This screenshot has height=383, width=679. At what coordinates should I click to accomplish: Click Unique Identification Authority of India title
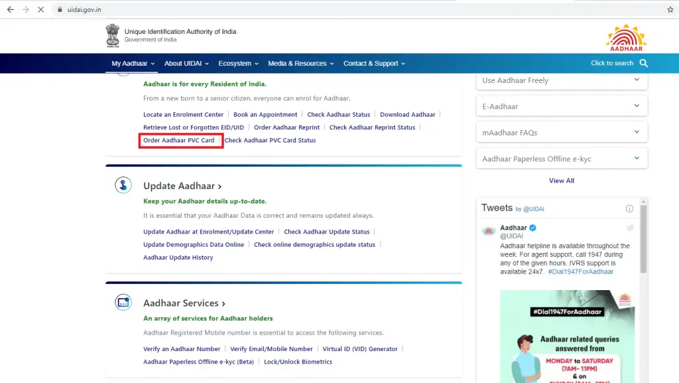[180, 32]
